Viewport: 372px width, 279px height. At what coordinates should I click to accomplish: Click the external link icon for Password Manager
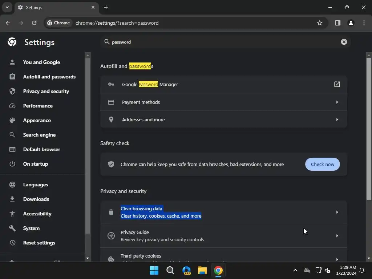click(337, 84)
